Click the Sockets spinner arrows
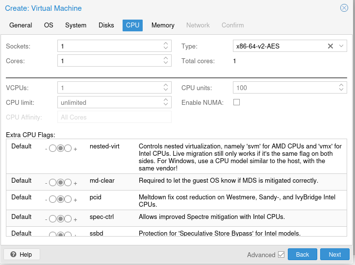 click(166, 46)
